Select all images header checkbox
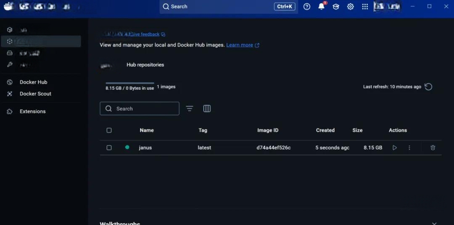Image resolution: width=454 pixels, height=225 pixels. coord(109,130)
